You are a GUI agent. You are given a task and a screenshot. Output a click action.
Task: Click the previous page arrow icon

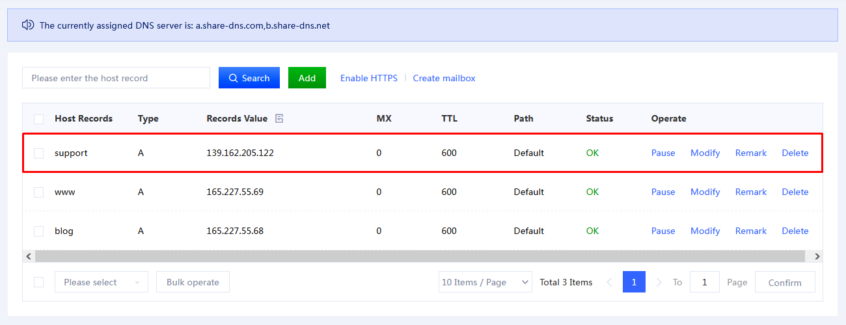click(610, 282)
